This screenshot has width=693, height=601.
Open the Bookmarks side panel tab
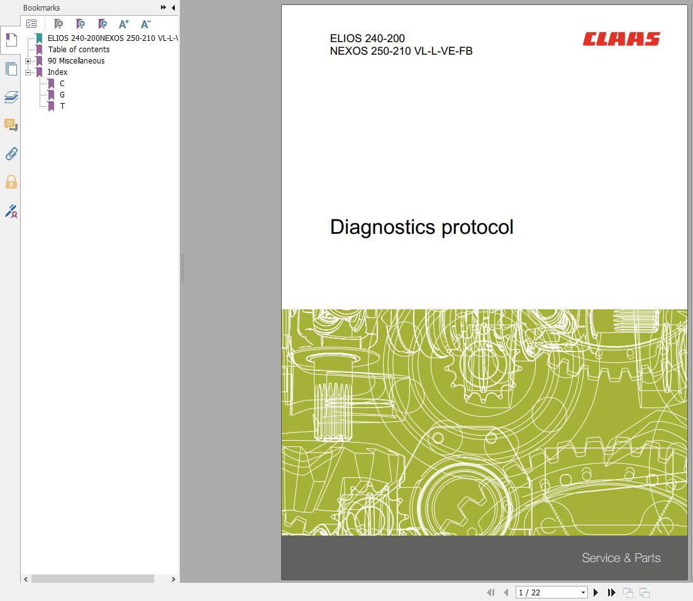coord(10,40)
